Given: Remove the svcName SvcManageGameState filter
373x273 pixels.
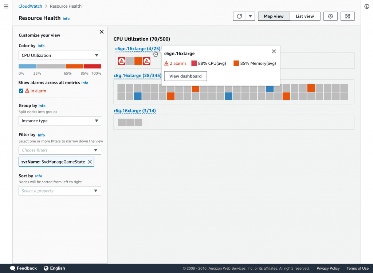Looking at the screenshot, I should 90,162.
